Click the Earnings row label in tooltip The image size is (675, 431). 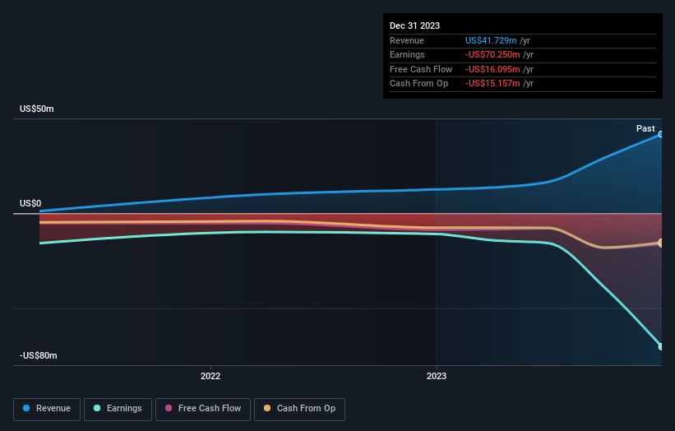coord(407,54)
